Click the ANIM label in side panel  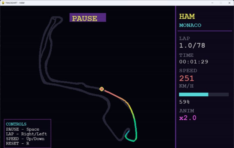(x=187, y=111)
